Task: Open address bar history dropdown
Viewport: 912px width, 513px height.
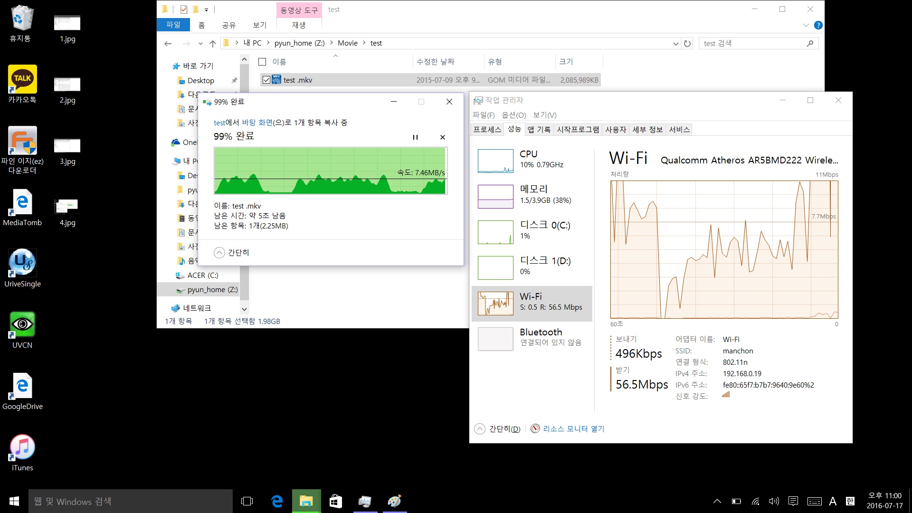Action: (x=675, y=44)
